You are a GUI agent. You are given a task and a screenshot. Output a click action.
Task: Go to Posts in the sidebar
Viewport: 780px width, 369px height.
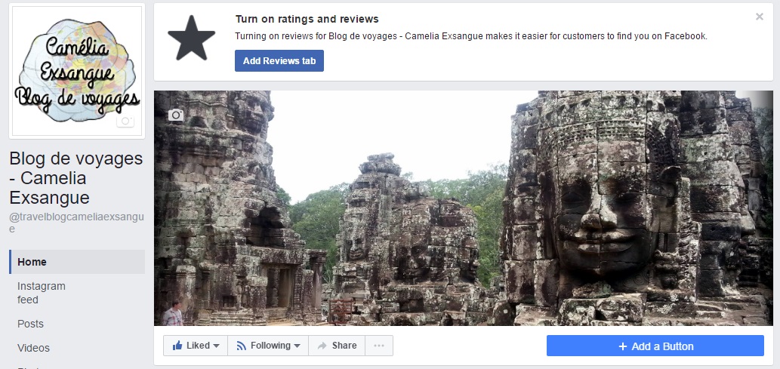(x=31, y=324)
